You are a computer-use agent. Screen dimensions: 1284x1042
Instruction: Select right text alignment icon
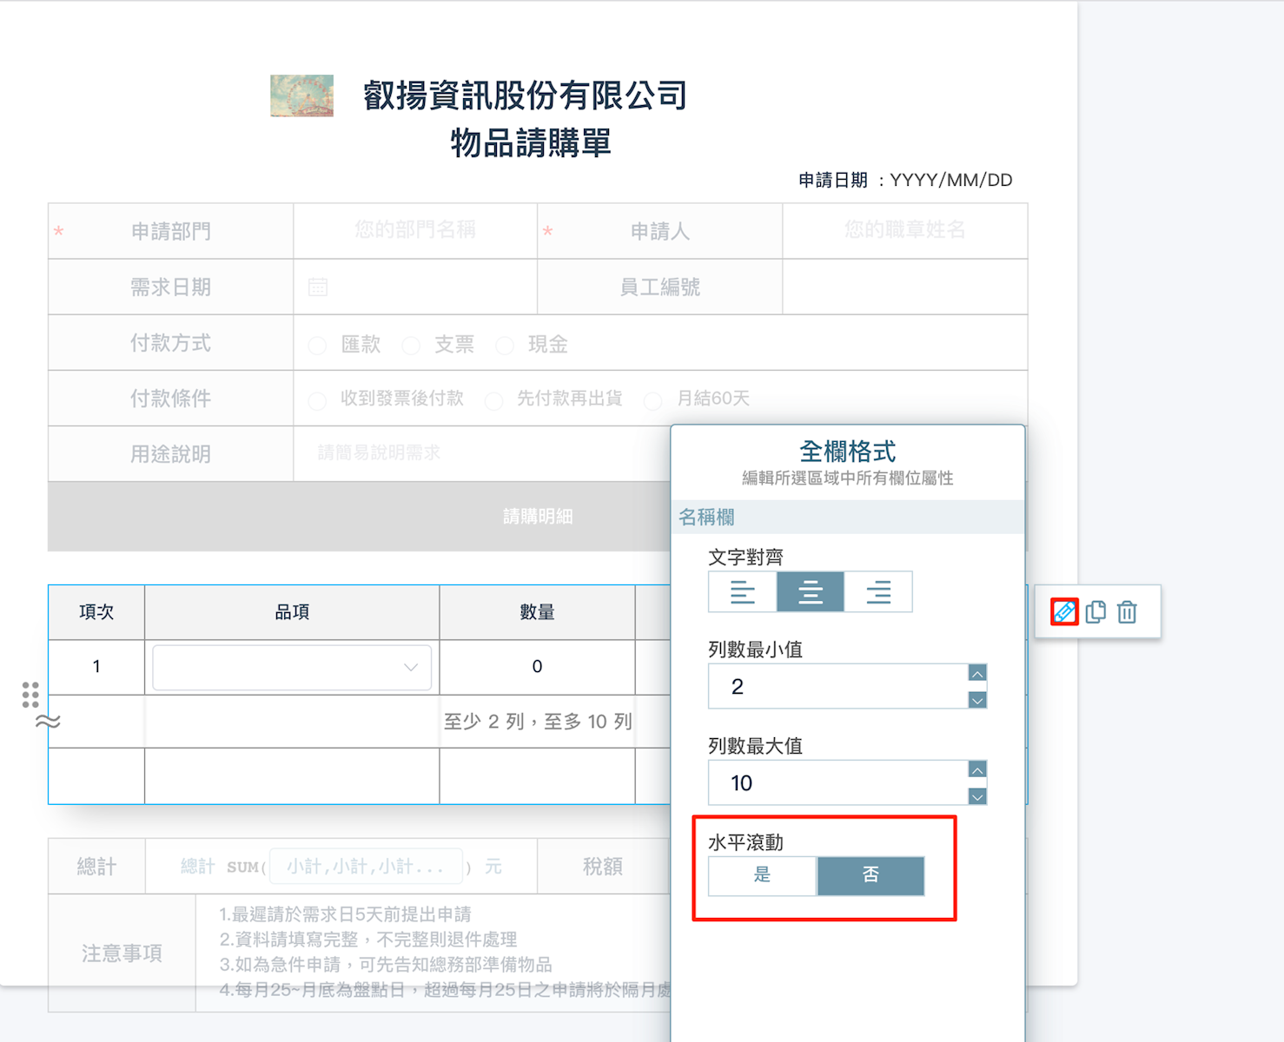878,592
